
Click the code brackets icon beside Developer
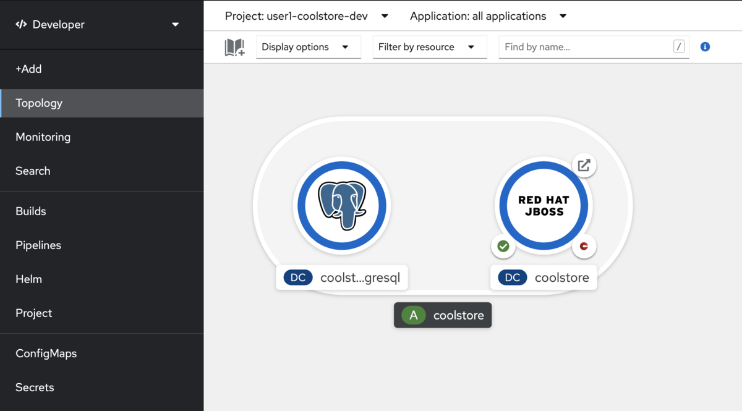[21, 25]
